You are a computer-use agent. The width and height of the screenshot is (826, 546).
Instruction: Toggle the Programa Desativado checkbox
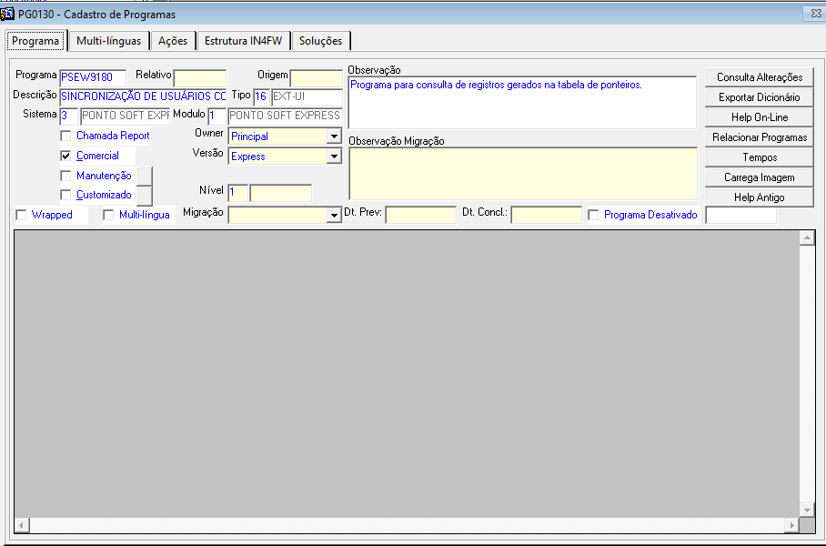[593, 215]
